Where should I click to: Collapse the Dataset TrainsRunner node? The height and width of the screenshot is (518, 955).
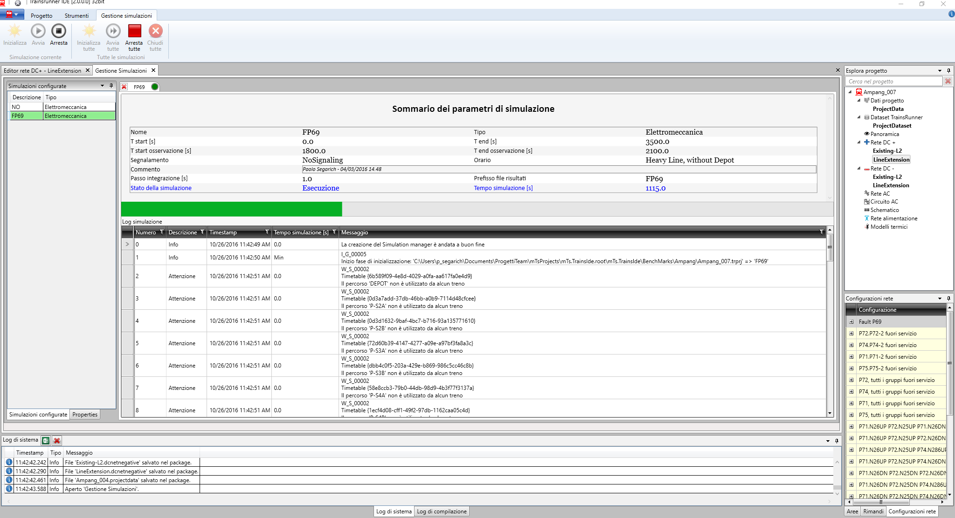pyautogui.click(x=858, y=117)
